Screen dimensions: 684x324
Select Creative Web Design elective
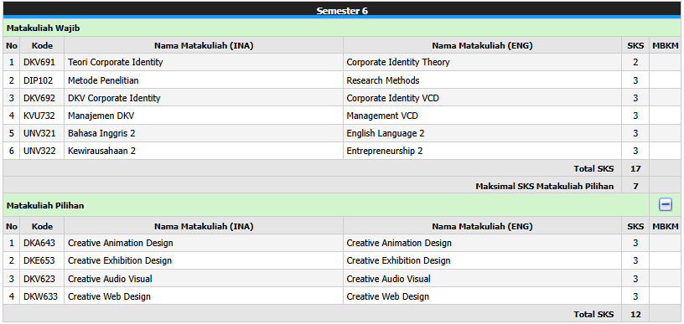110,296
